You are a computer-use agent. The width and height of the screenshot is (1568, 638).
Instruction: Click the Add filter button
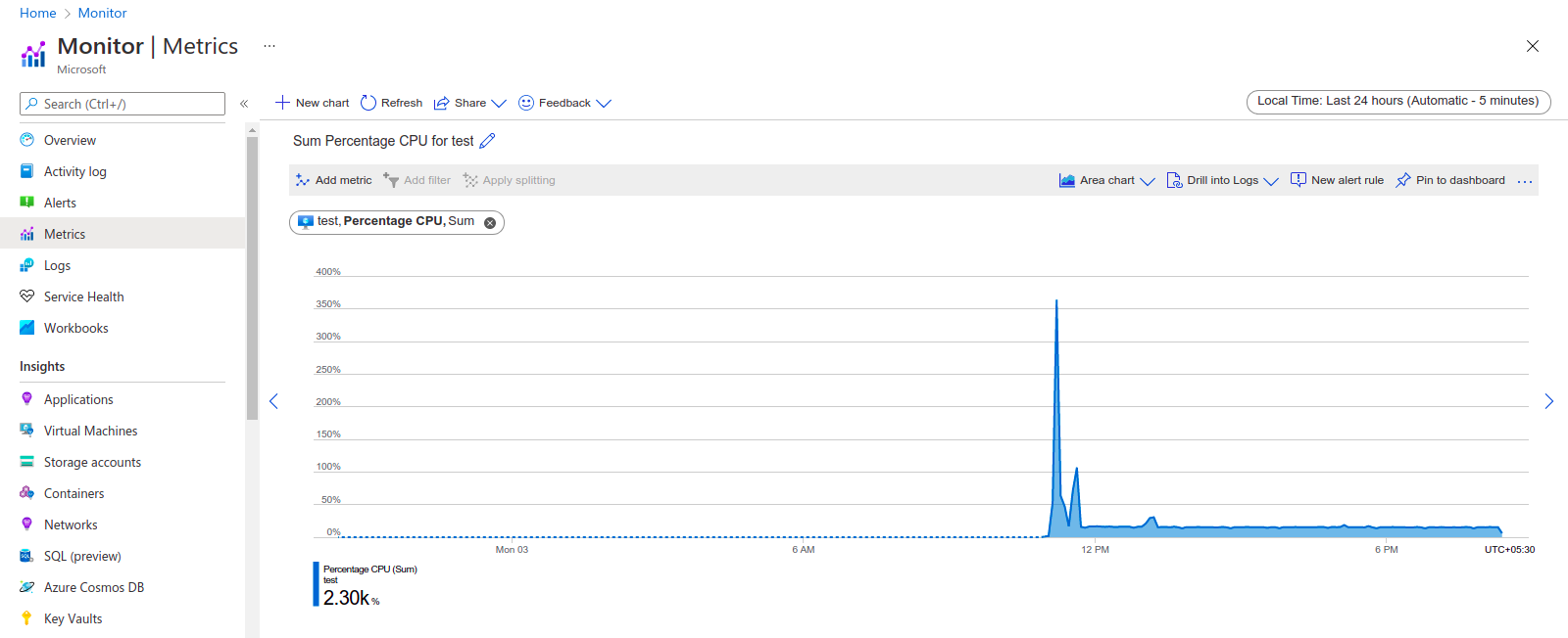(416, 180)
